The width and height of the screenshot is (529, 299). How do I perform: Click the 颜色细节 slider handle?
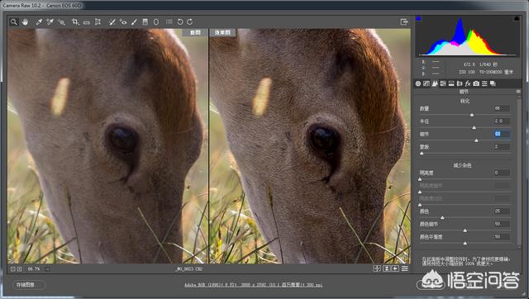[x=465, y=230]
